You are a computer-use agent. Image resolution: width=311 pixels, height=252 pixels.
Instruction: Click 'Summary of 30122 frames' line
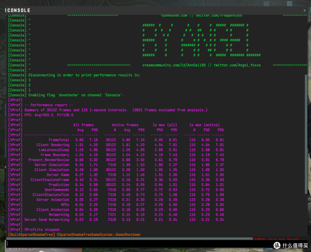click(116, 110)
